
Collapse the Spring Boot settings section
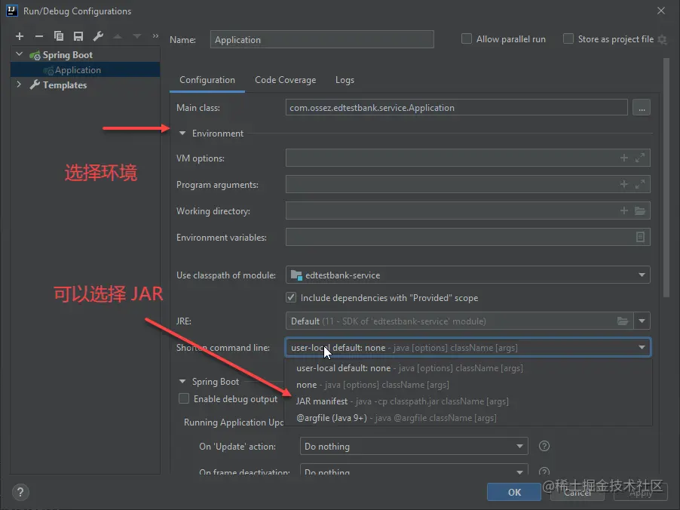182,382
